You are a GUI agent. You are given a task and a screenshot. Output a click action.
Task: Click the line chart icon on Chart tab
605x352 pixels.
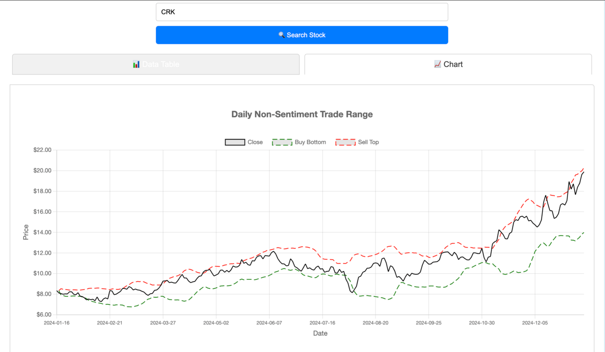pyautogui.click(x=437, y=64)
